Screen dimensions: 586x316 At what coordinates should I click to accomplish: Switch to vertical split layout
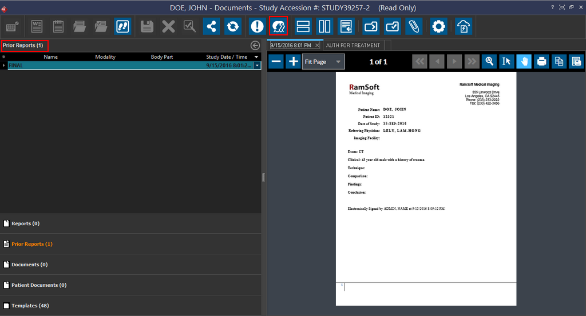coord(324,26)
